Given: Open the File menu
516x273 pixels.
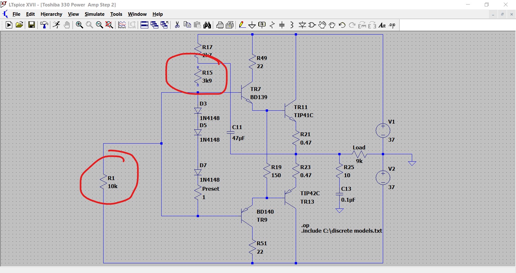Looking at the screenshot, I should pyautogui.click(x=16, y=14).
